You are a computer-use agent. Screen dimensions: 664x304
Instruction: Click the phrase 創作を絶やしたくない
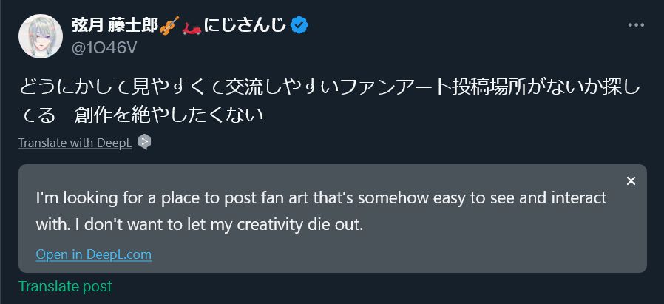pos(169,115)
